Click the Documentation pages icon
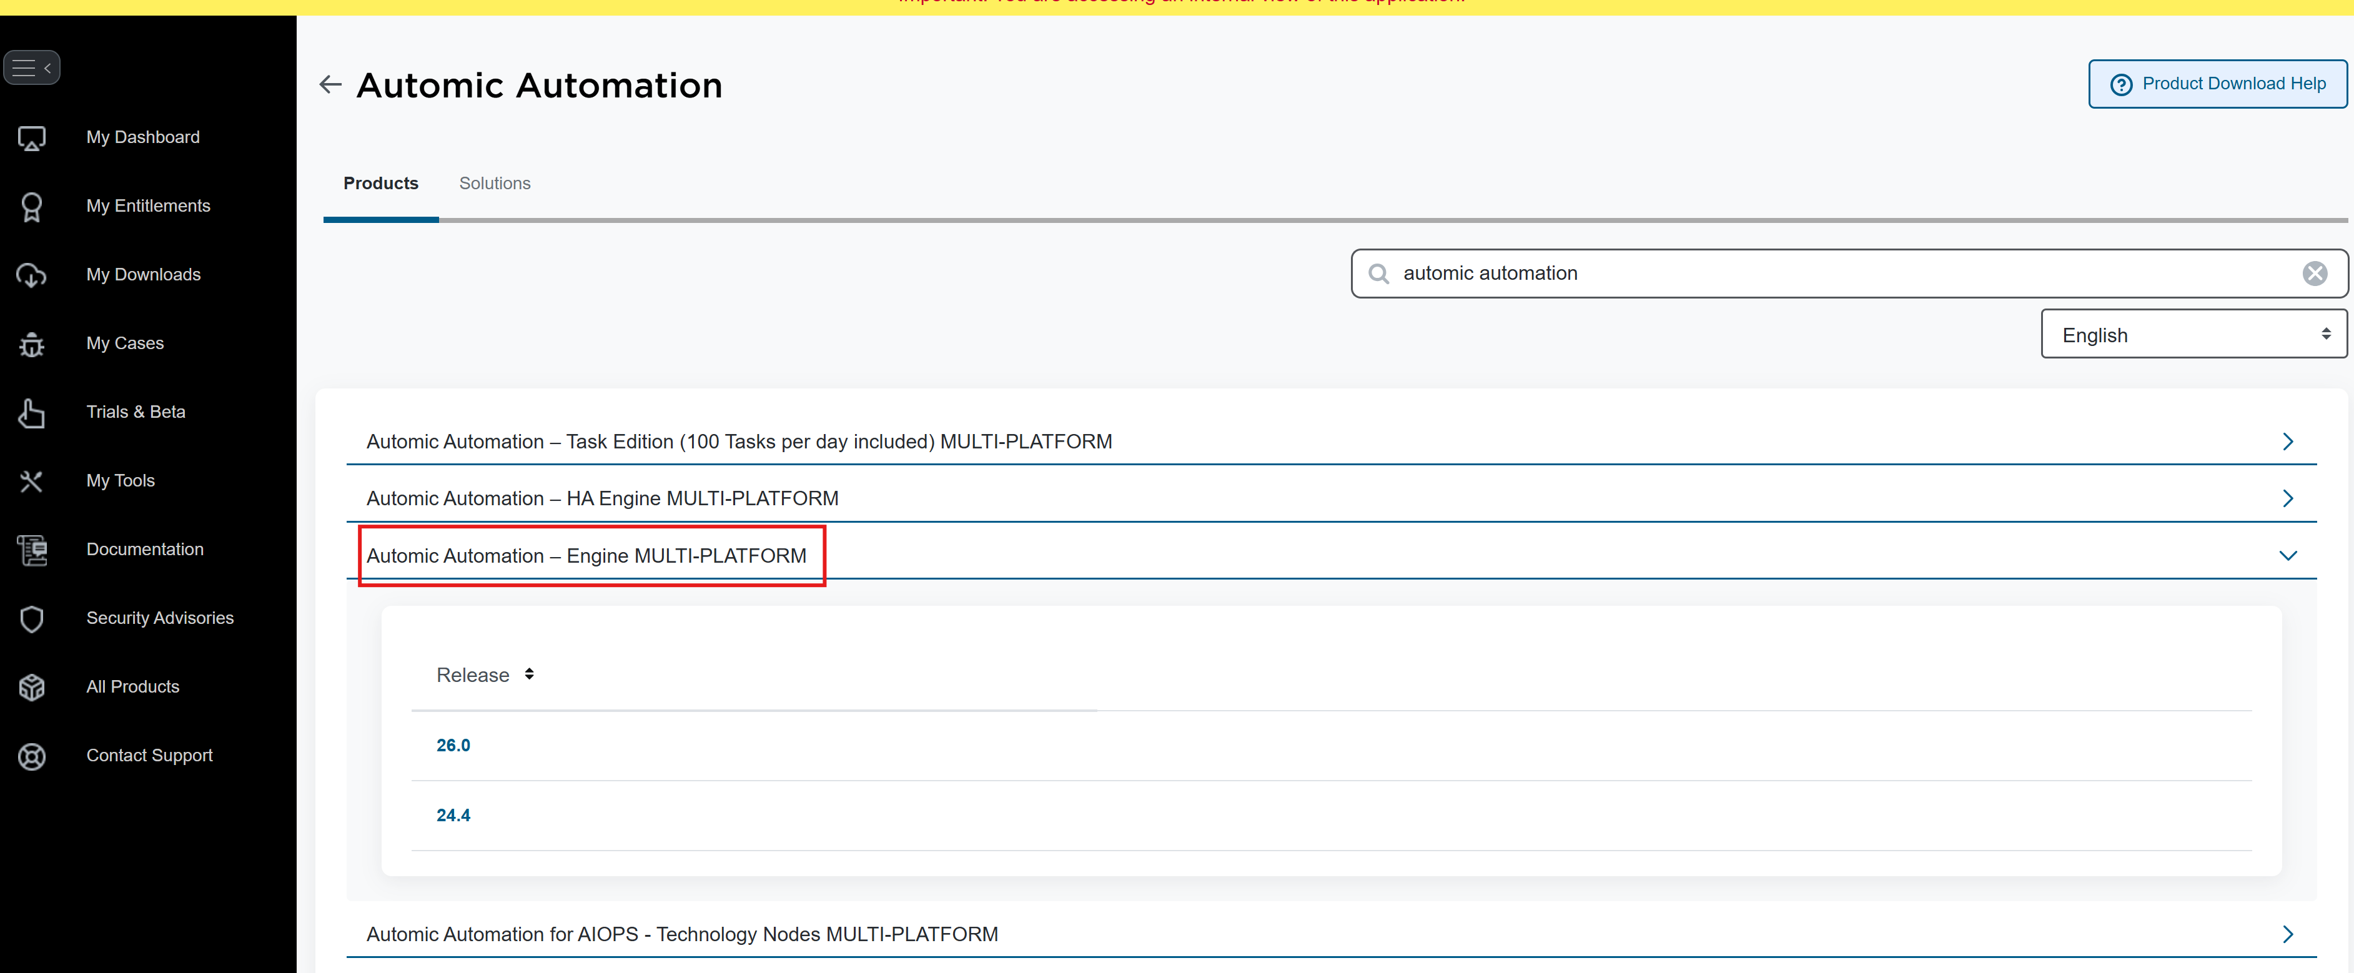Image resolution: width=2354 pixels, height=973 pixels. click(x=32, y=550)
